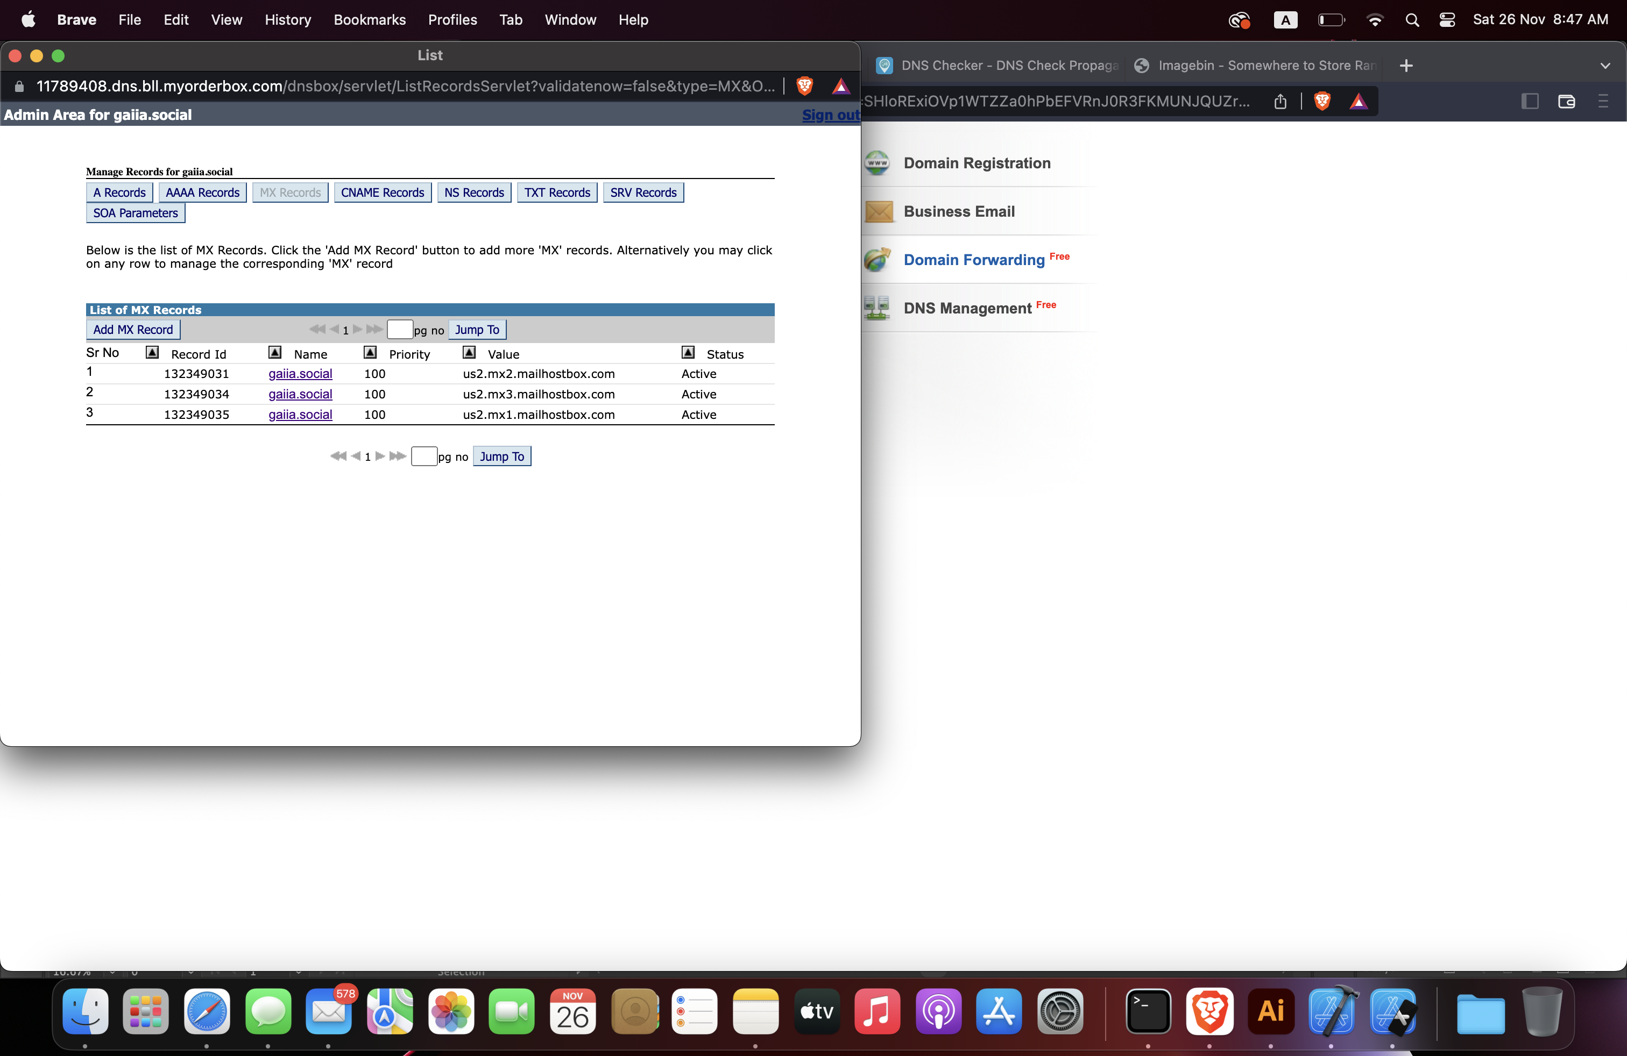Toggle sidebar panel icon in background browser
Image resolution: width=1627 pixels, height=1056 pixels.
(1530, 102)
